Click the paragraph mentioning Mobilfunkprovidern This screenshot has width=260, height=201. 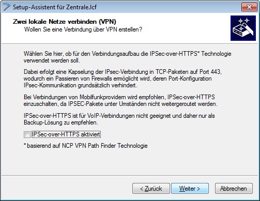[x=120, y=100]
